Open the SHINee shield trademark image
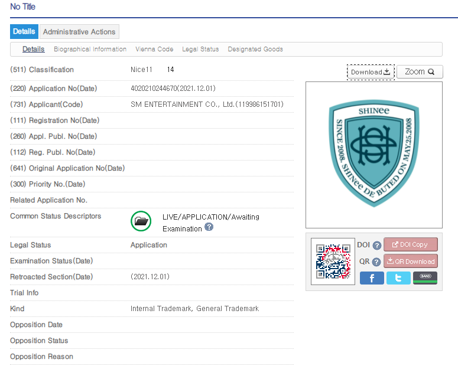458x376 pixels. coord(374,153)
